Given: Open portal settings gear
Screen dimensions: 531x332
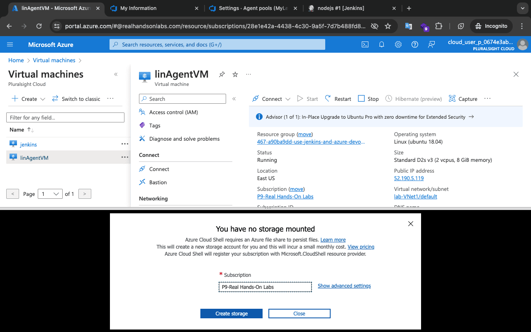Looking at the screenshot, I should 398,44.
